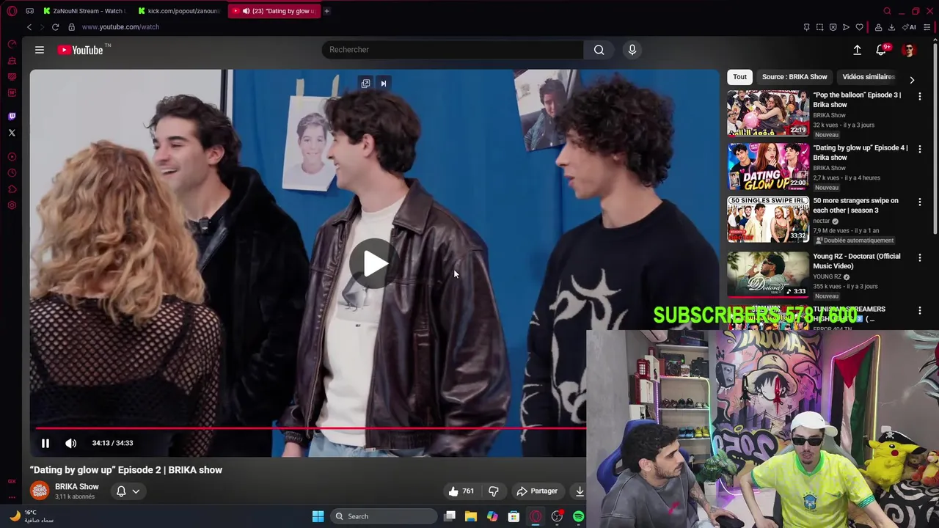This screenshot has width=939, height=528.
Task: Open Spotify from the taskbar
Action: tap(578, 516)
